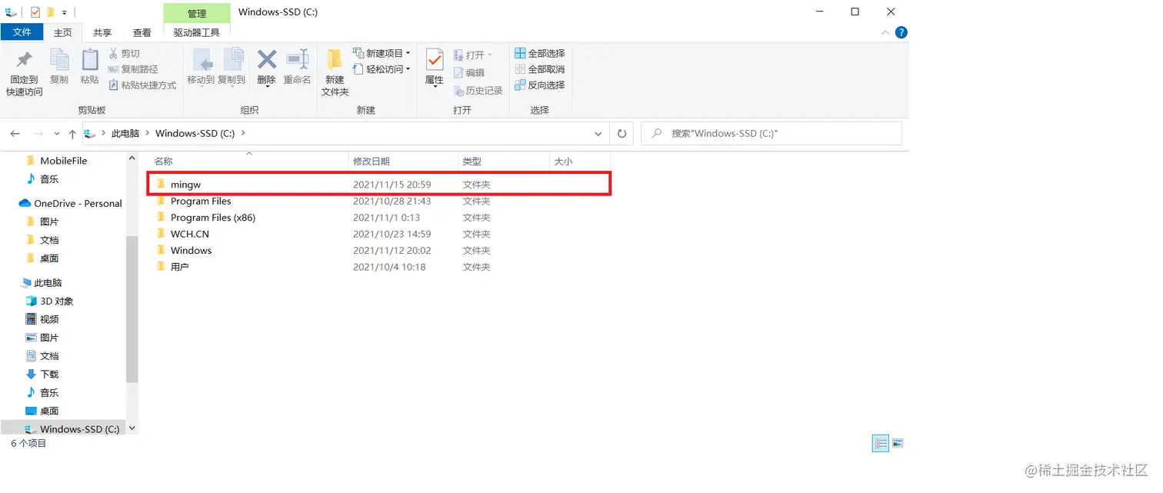This screenshot has height=493, width=1163.
Task: Click 复制路径 to copy folder path
Action: (x=138, y=69)
